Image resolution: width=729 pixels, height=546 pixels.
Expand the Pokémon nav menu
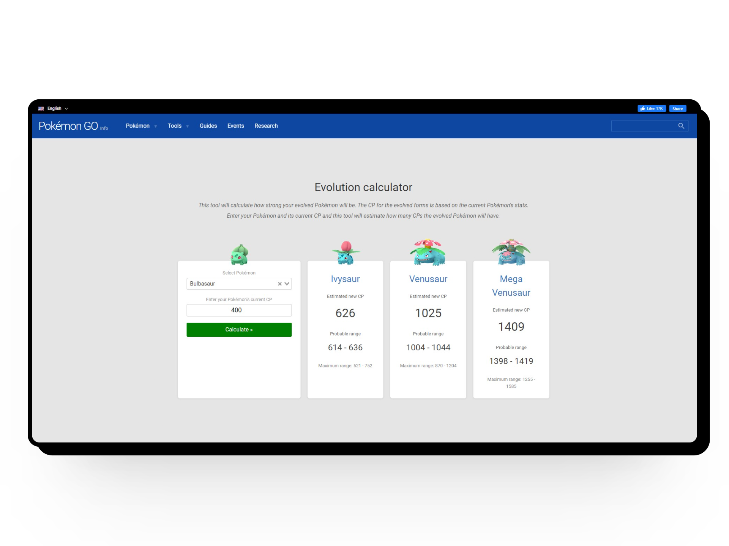[141, 126]
